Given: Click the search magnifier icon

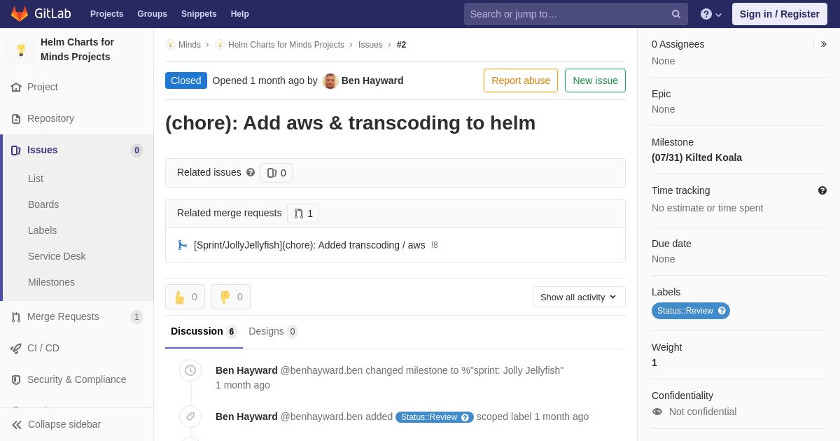Looking at the screenshot, I should [x=676, y=14].
